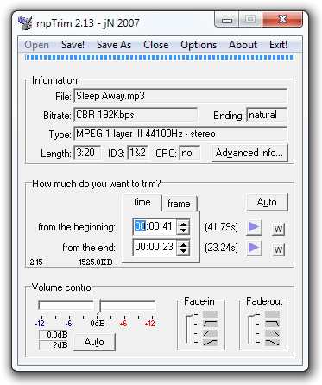The height and width of the screenshot is (385, 322).
Task: Click the (41.79s) duration text
Action: coord(221,227)
